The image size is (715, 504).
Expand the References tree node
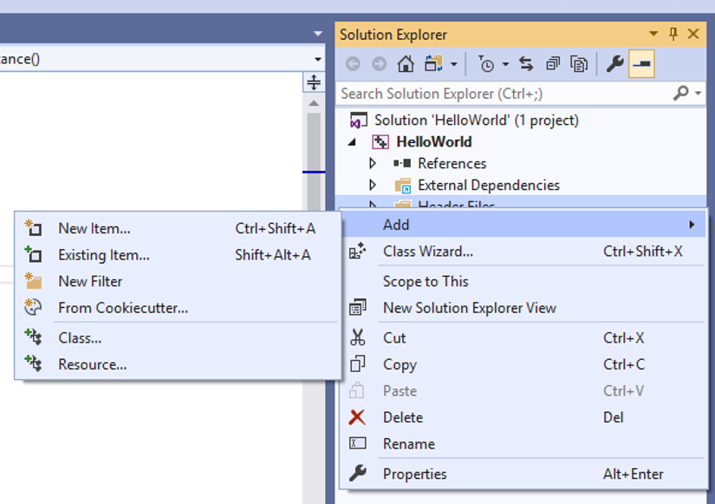(373, 163)
